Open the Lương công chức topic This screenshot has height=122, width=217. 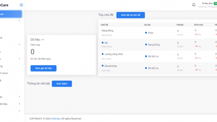point(114,54)
